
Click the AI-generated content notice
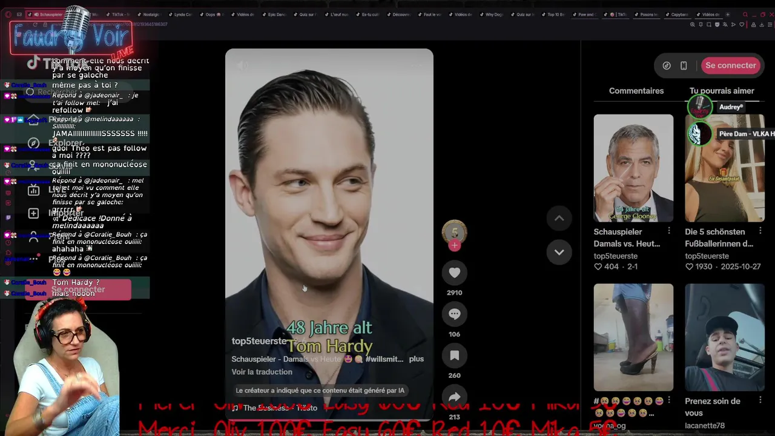click(320, 391)
